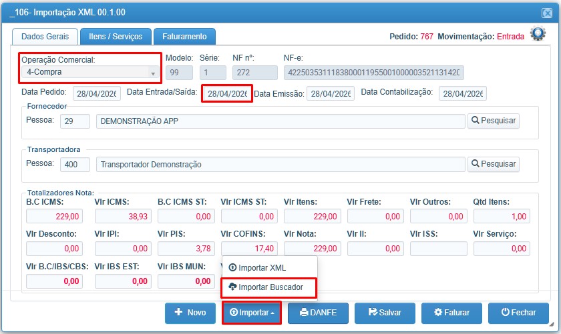The height and width of the screenshot is (334, 561).
Task: Open the Itens / Serviços tab
Action: 116,37
